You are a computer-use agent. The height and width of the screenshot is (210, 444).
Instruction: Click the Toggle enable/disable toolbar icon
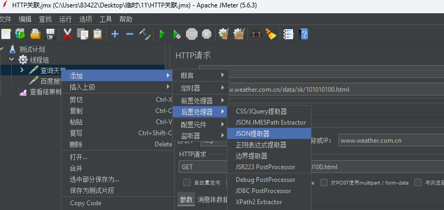(145, 34)
